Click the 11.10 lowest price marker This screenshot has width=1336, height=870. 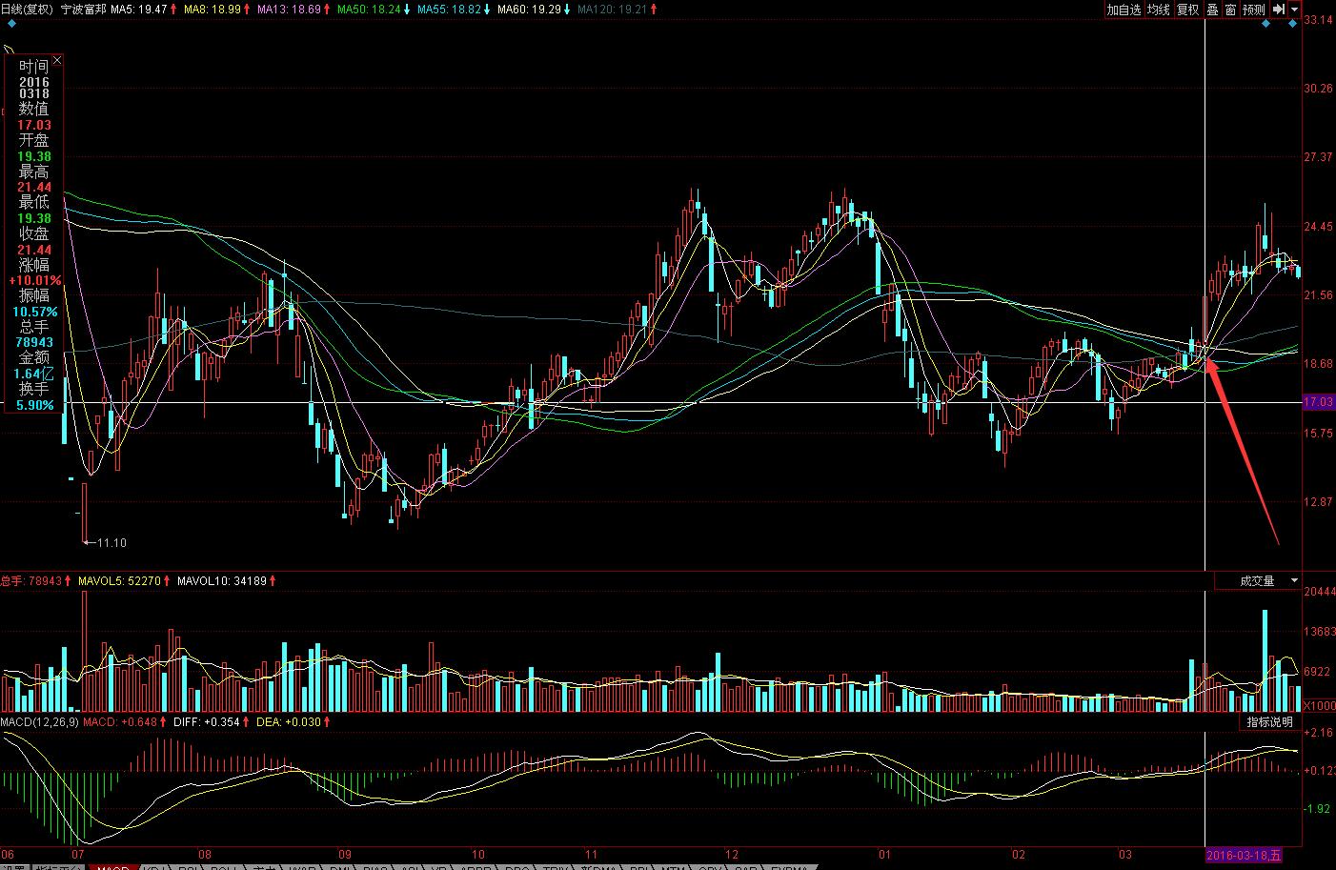click(x=111, y=542)
